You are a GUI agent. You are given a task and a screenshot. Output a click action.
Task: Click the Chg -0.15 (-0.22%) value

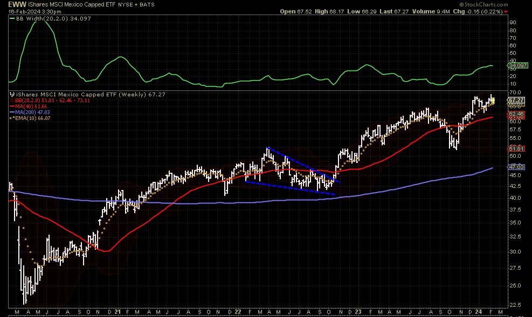tap(478, 11)
